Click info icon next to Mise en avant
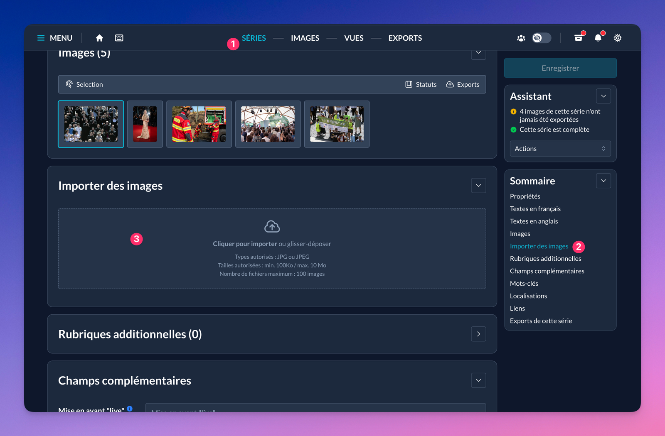This screenshot has width=665, height=436. [x=130, y=409]
